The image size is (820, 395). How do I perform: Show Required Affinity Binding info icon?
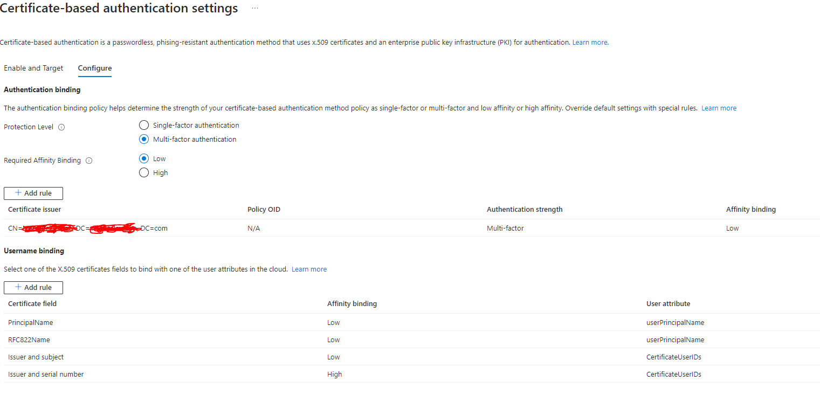click(89, 161)
